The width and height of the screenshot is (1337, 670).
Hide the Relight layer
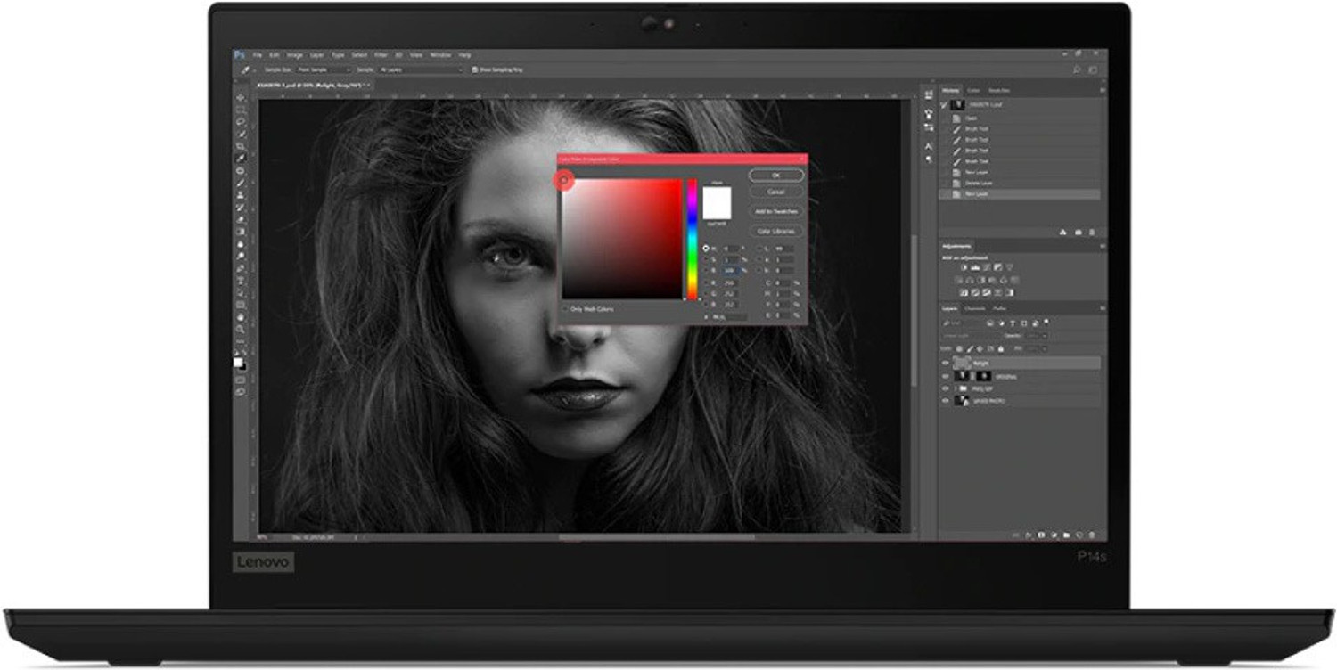(946, 364)
